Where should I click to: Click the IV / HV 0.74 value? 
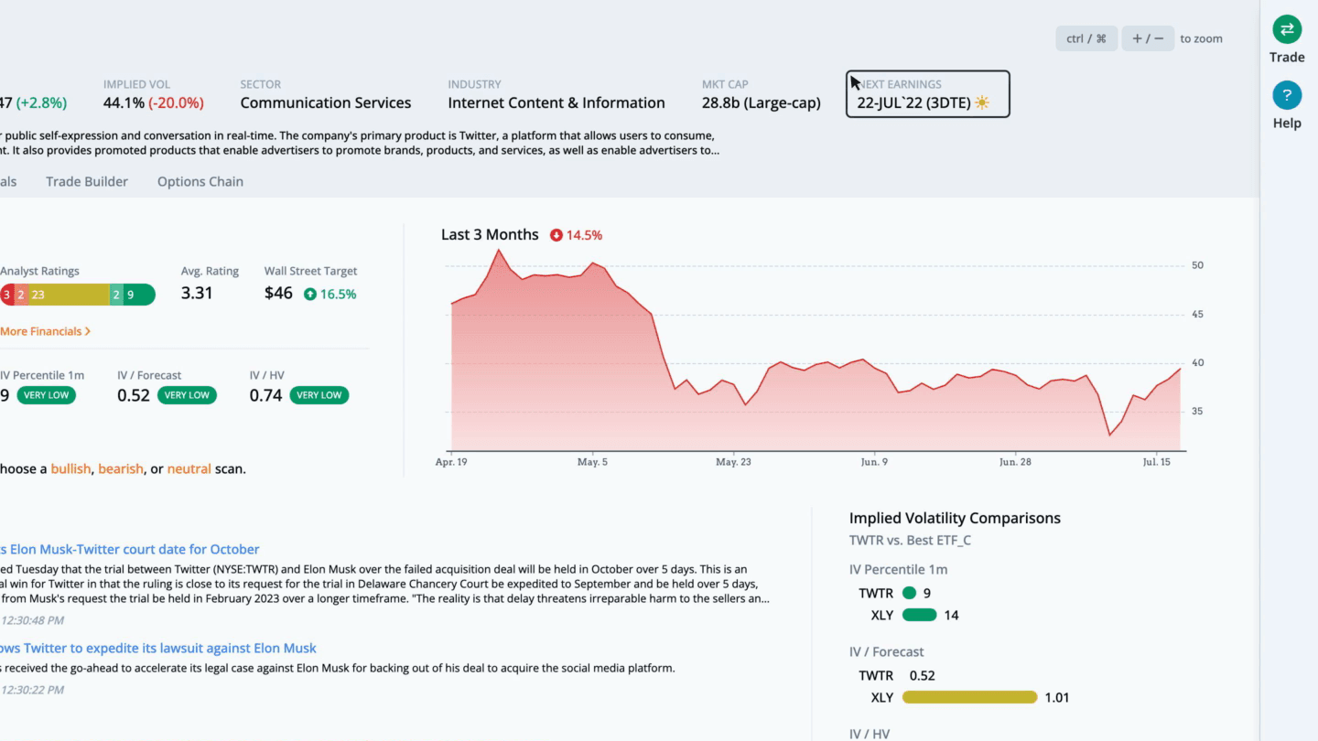266,395
